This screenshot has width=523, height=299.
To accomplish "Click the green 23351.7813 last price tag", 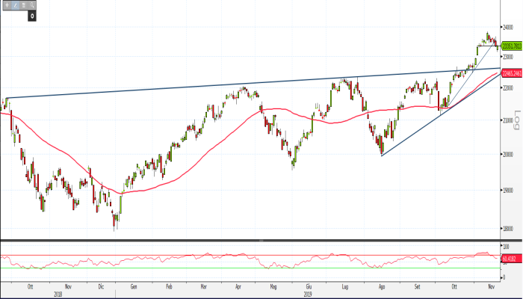I will 510,45.
